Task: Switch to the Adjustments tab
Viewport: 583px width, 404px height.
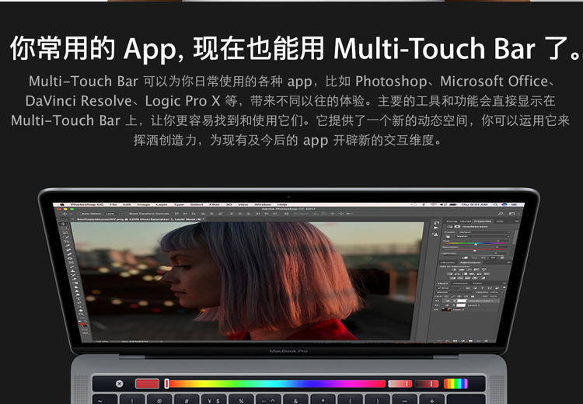Action: (x=470, y=263)
